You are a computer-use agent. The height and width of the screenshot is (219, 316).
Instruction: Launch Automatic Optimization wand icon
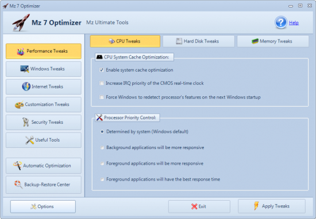click(17, 166)
